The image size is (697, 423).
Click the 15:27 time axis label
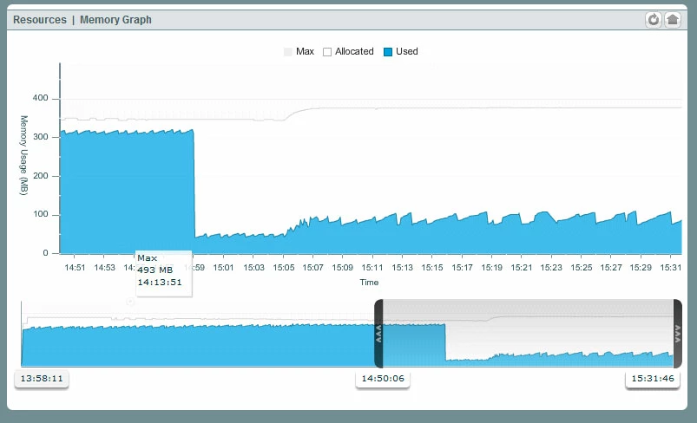coord(611,268)
